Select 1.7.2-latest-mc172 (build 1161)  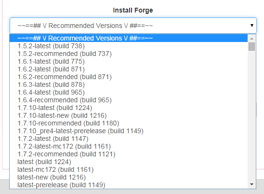pos(129,146)
